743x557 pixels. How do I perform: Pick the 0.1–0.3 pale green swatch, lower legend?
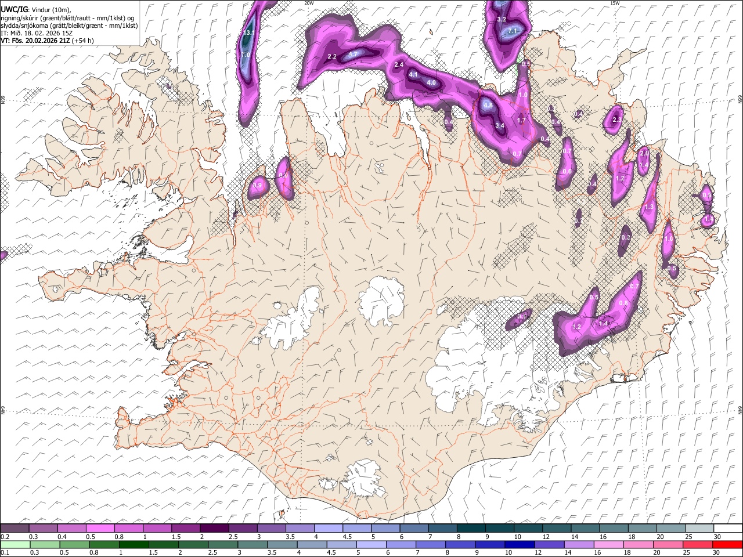(15, 544)
